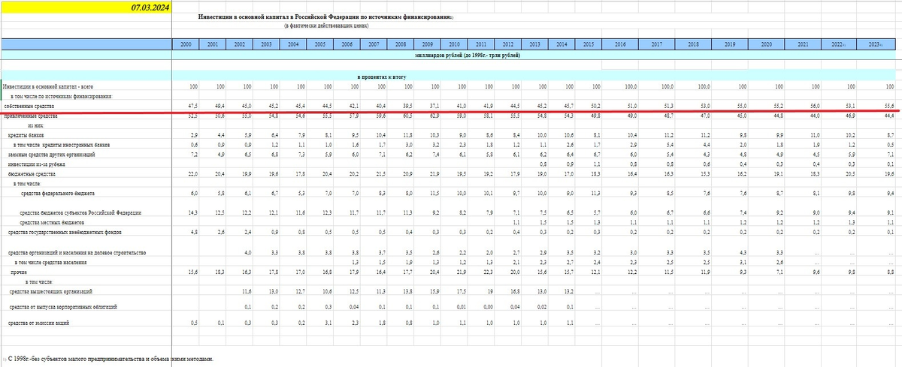Click инвестиции из-за рубежа value 0,1 for 2023

[x=891, y=163]
